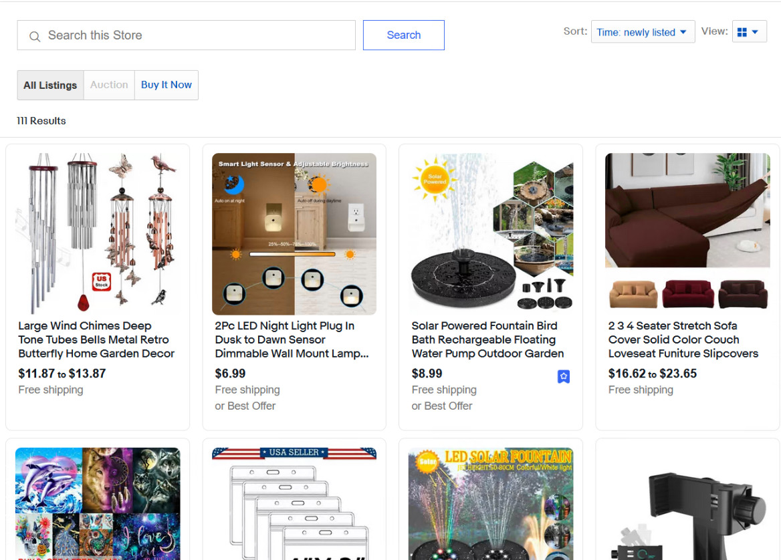Screen dimensions: 781x560
Task: Click the solar fountain product image
Action: (491, 234)
